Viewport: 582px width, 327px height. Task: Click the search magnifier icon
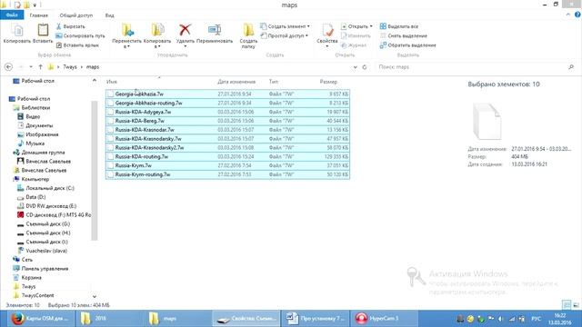pos(571,67)
